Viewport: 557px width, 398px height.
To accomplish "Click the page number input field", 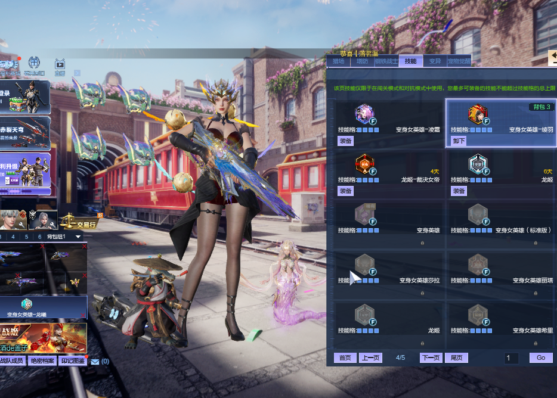I will [x=511, y=358].
